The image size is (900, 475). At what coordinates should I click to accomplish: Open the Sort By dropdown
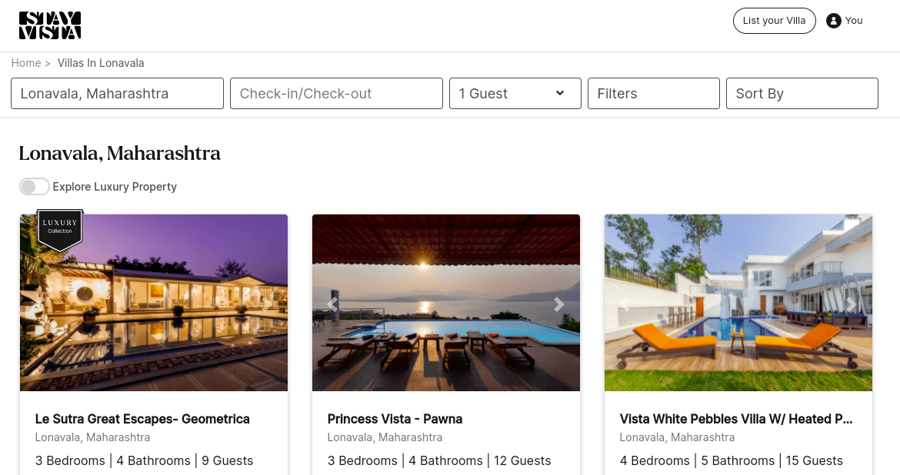[x=802, y=94]
